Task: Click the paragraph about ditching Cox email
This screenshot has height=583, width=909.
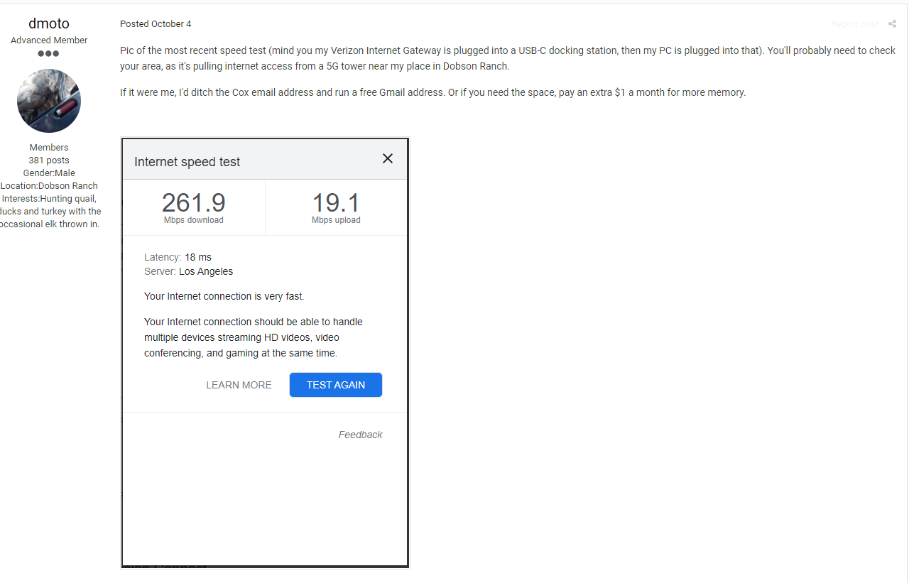Action: coord(432,92)
